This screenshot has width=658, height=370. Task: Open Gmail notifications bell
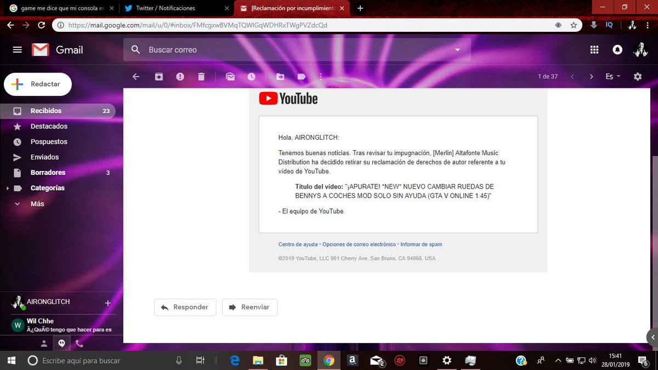tap(617, 50)
